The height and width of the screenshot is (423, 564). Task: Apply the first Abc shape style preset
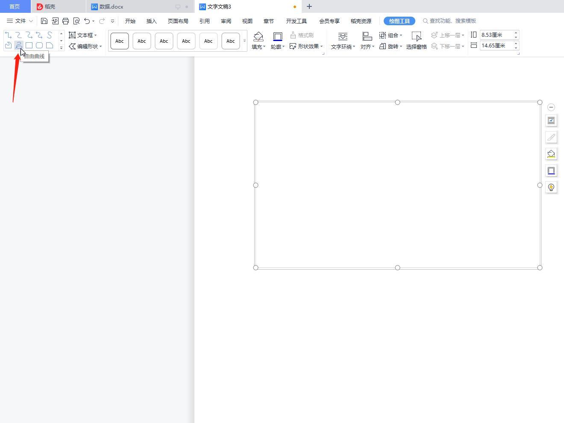tap(120, 41)
